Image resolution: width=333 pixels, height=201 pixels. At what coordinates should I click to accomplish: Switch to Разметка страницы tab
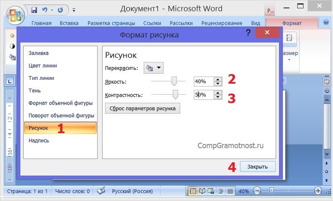coord(111,23)
